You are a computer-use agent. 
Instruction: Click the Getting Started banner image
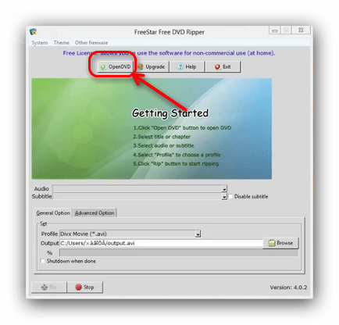(x=152, y=129)
